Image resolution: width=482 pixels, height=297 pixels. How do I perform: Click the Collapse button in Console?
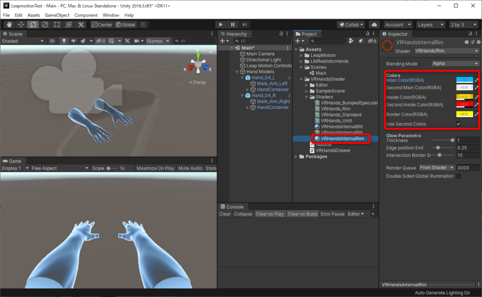click(243, 214)
